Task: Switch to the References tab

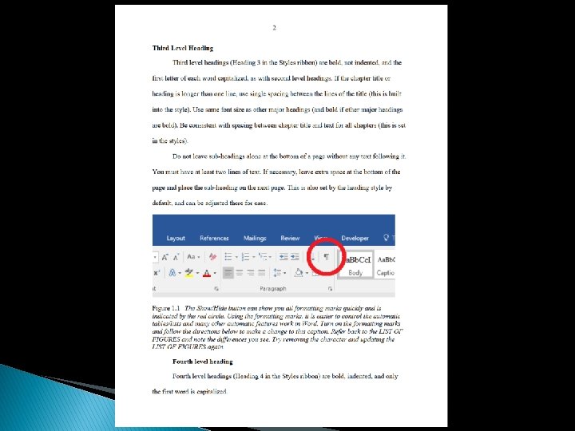Action: point(214,238)
